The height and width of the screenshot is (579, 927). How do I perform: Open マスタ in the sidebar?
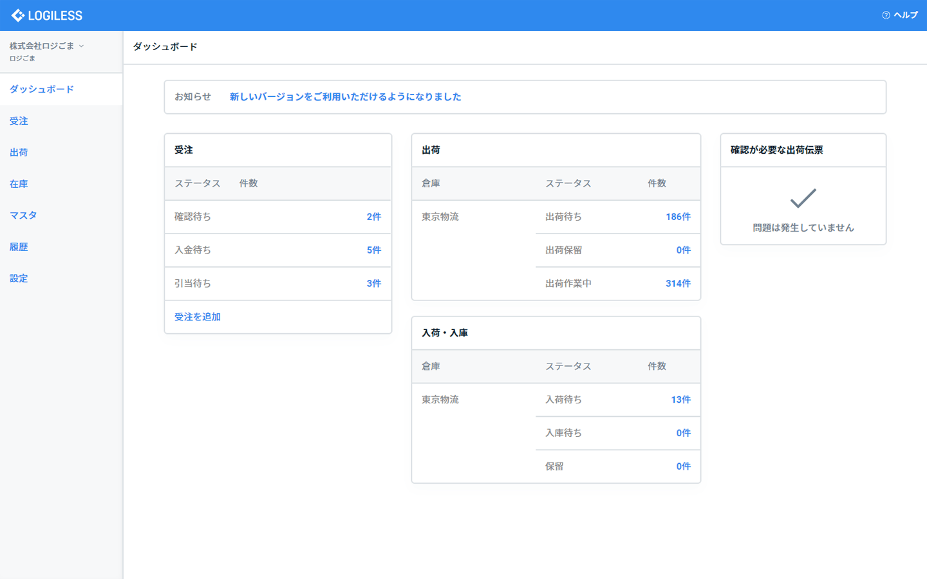61,216
